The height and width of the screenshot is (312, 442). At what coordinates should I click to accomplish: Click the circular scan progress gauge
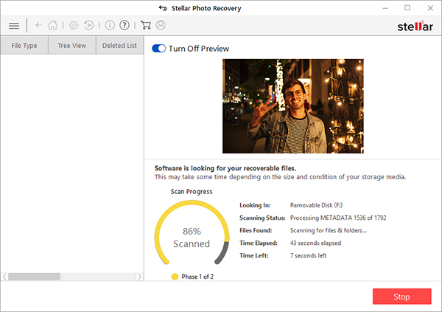click(x=192, y=232)
